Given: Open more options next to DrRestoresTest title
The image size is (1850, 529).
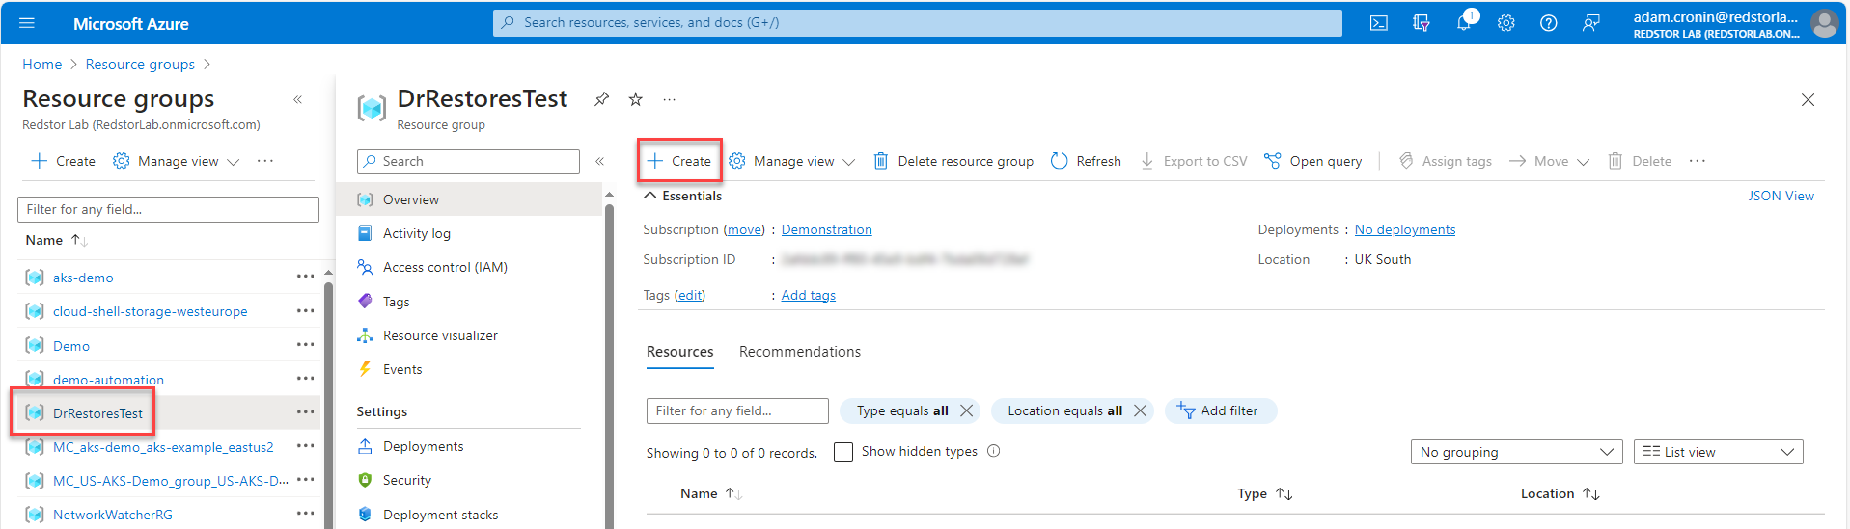Looking at the screenshot, I should coord(670,99).
